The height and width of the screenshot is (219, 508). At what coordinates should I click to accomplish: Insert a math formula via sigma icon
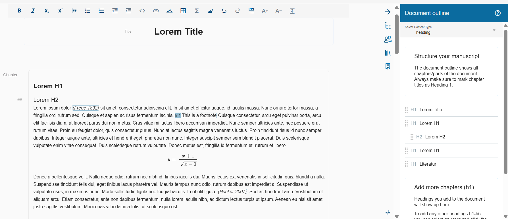pyautogui.click(x=197, y=11)
